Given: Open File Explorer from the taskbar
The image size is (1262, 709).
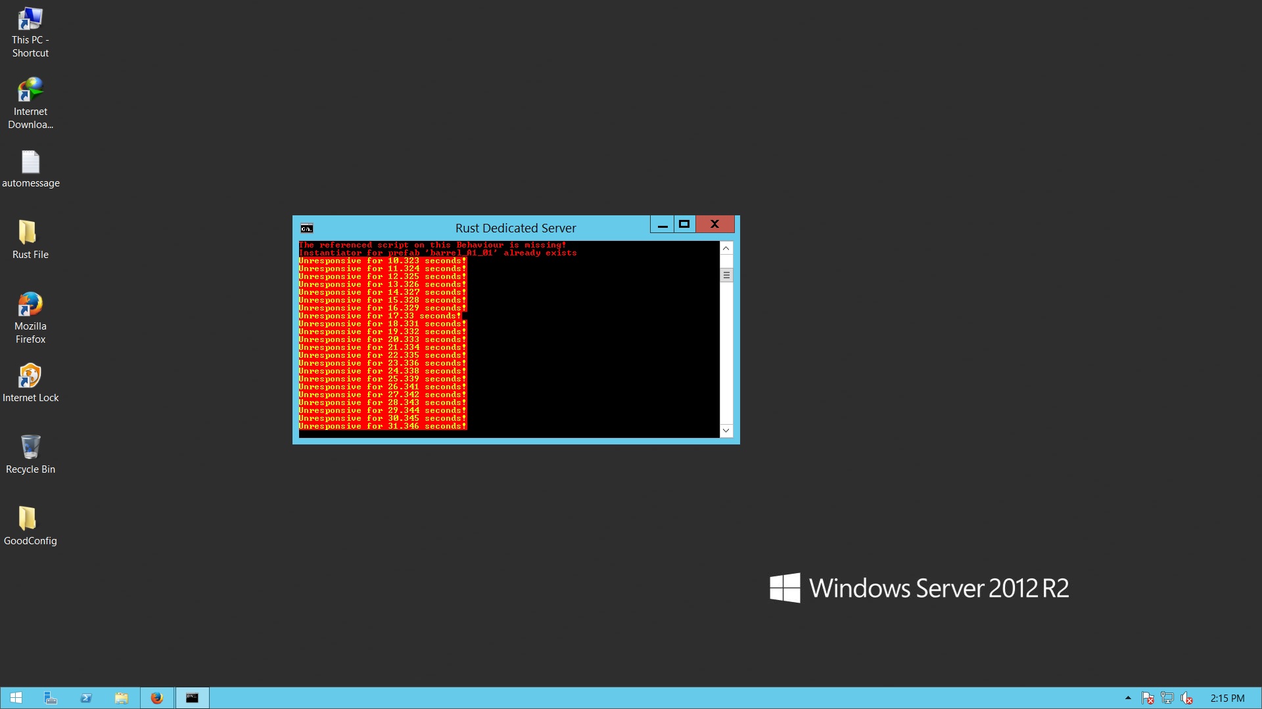Looking at the screenshot, I should [122, 698].
